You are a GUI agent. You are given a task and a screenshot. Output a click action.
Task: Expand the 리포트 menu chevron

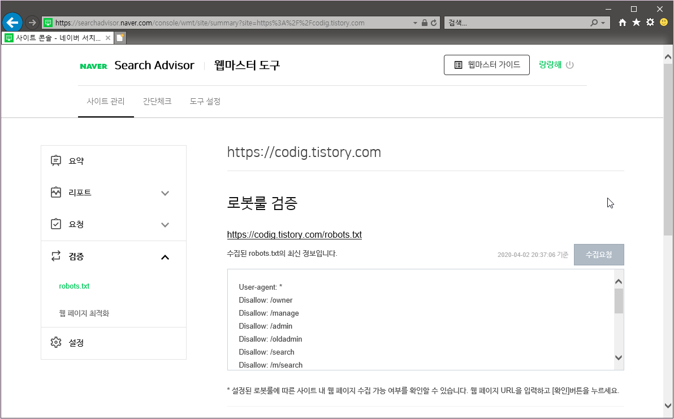[165, 193]
